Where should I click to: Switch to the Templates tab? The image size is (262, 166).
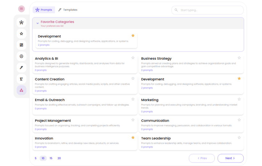click(x=68, y=10)
